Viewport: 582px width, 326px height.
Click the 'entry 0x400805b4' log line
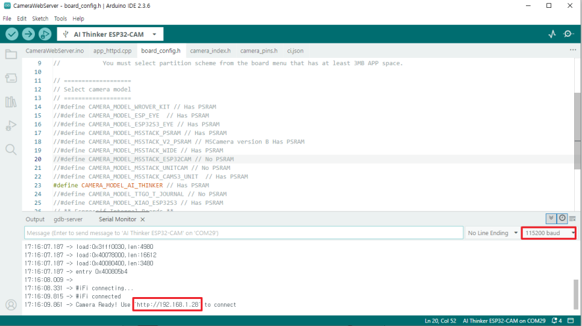click(76, 271)
